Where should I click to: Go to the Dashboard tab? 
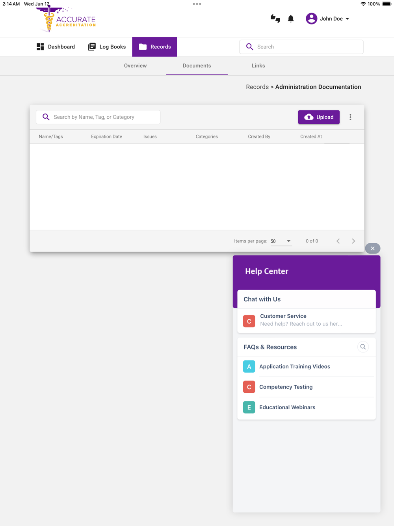(56, 47)
